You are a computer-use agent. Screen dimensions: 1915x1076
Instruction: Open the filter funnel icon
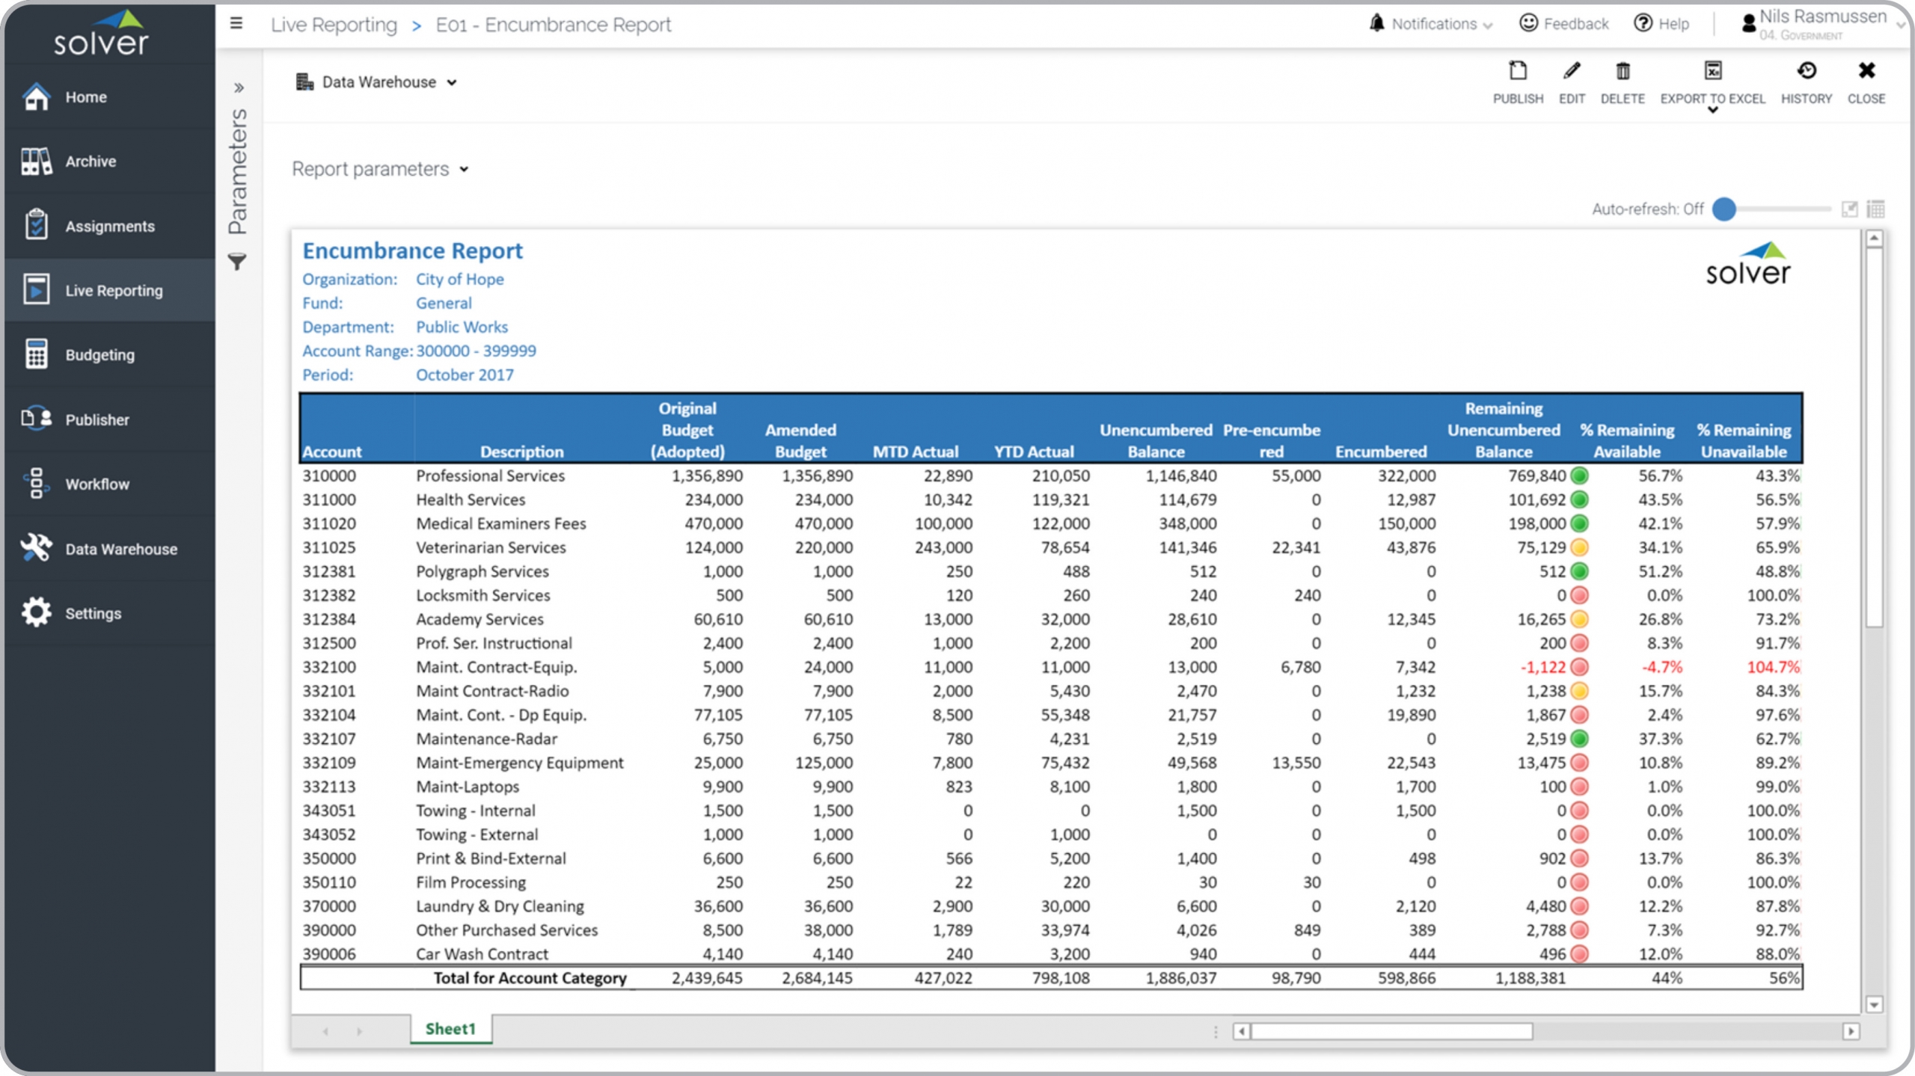pyautogui.click(x=237, y=262)
